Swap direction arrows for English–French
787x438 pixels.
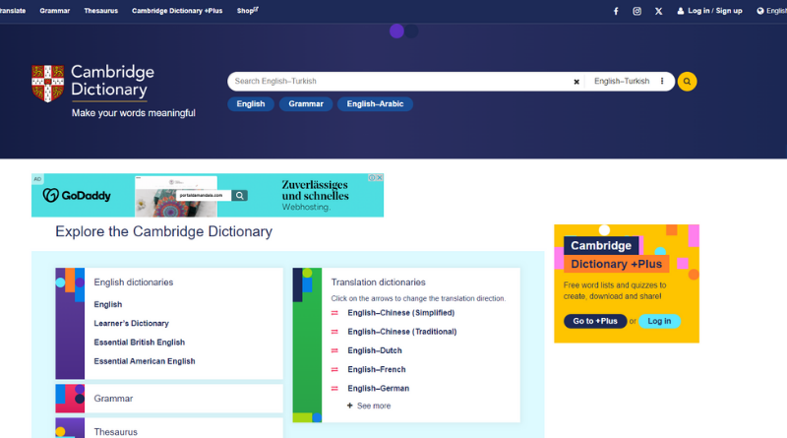tap(334, 370)
